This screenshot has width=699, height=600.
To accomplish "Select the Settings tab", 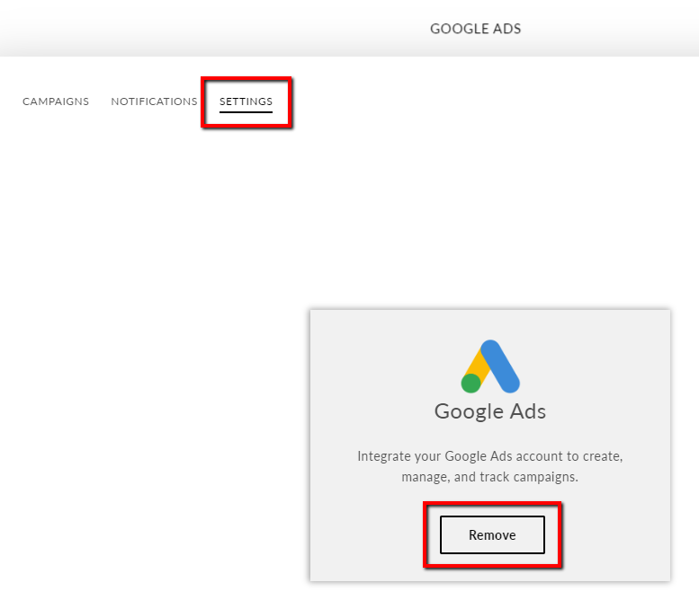I will (x=246, y=101).
